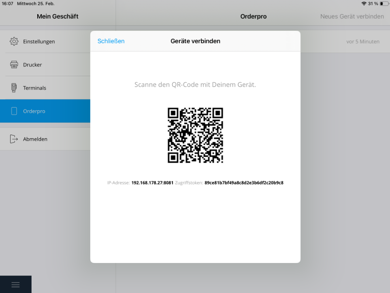Close the Geräte verbinden dialog via Schließen

tap(111, 41)
